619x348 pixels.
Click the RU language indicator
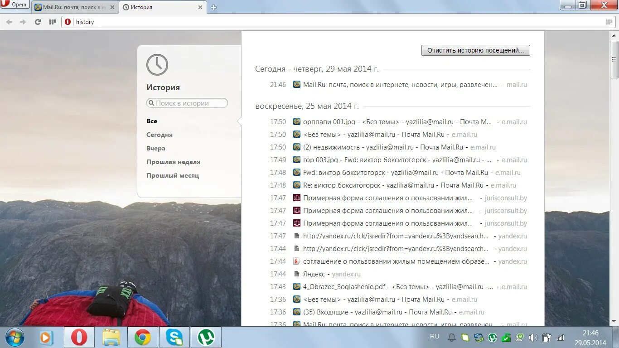pos(435,336)
